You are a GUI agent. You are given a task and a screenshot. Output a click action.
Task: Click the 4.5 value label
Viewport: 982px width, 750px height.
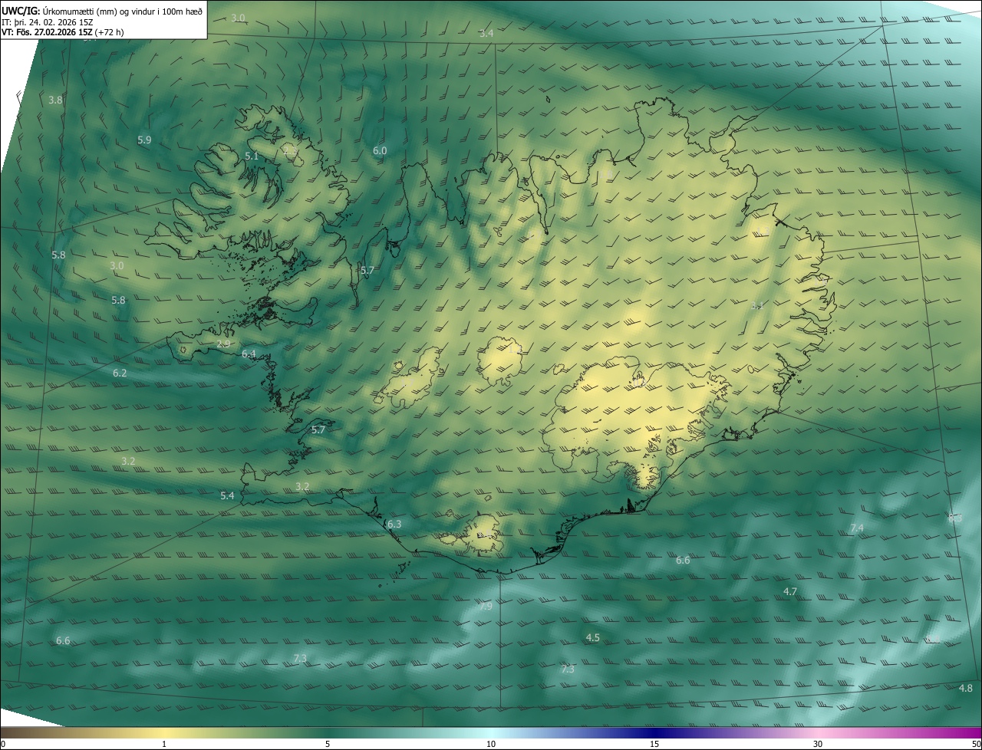(592, 637)
